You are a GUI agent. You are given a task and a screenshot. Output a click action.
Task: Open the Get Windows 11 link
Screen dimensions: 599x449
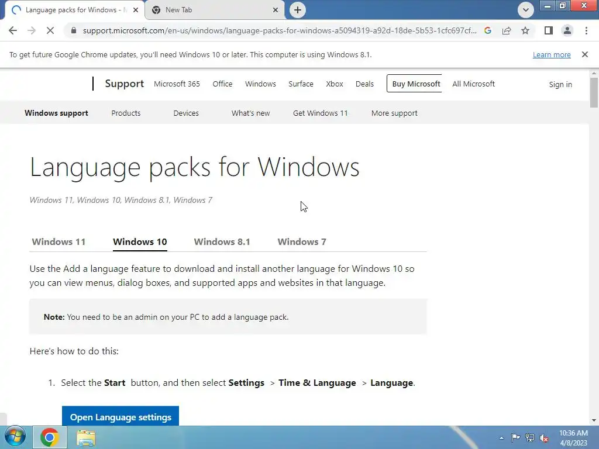320,113
